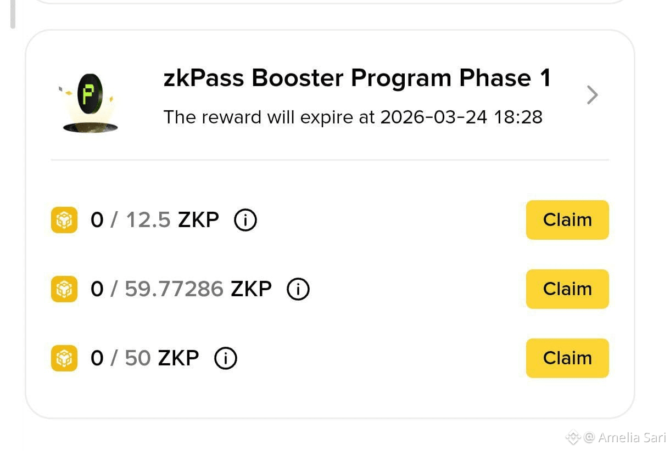
Task: Show info for the 50 ZKP reward
Action: click(226, 358)
